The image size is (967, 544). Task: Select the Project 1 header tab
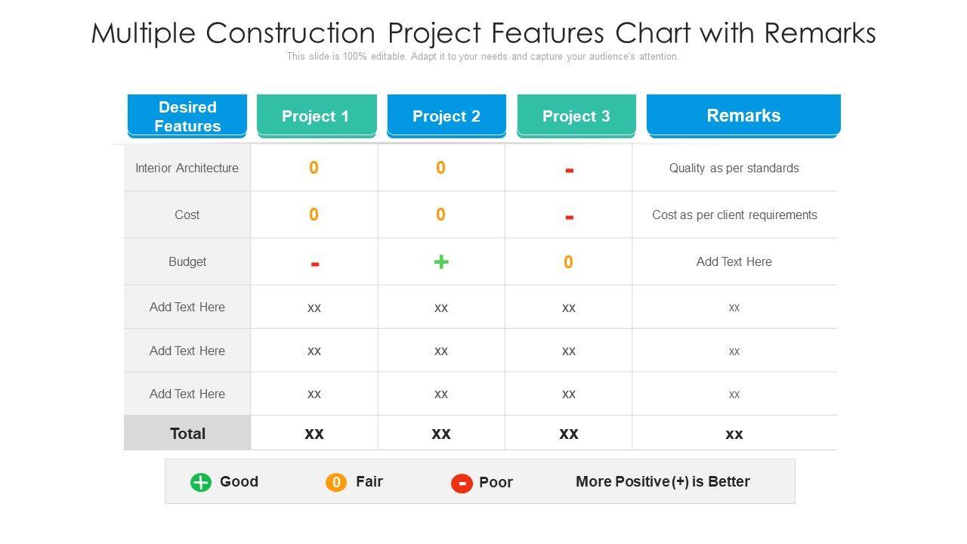tap(316, 116)
